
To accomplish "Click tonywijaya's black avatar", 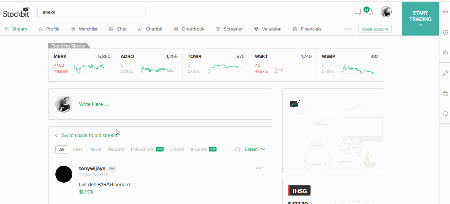I will point(64,174).
